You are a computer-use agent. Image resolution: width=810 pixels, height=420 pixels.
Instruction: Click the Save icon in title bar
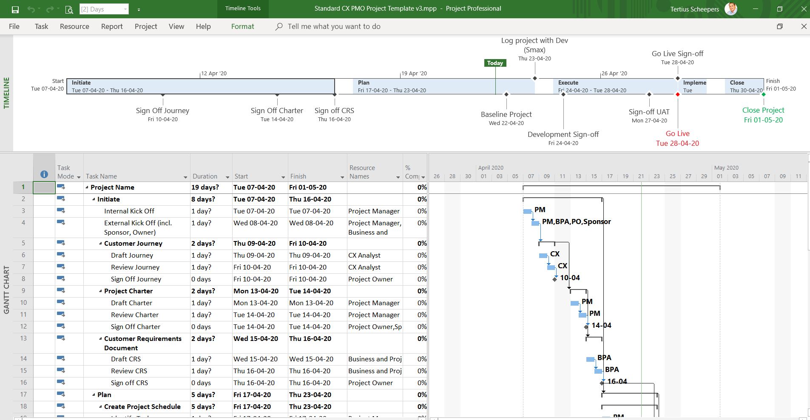click(x=15, y=9)
